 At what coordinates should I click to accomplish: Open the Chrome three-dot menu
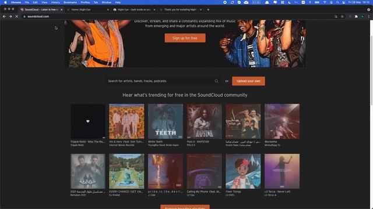(x=369, y=17)
